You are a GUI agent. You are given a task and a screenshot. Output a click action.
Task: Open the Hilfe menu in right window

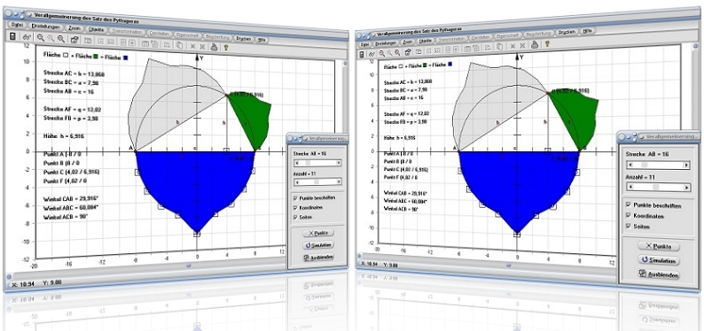[x=587, y=31]
